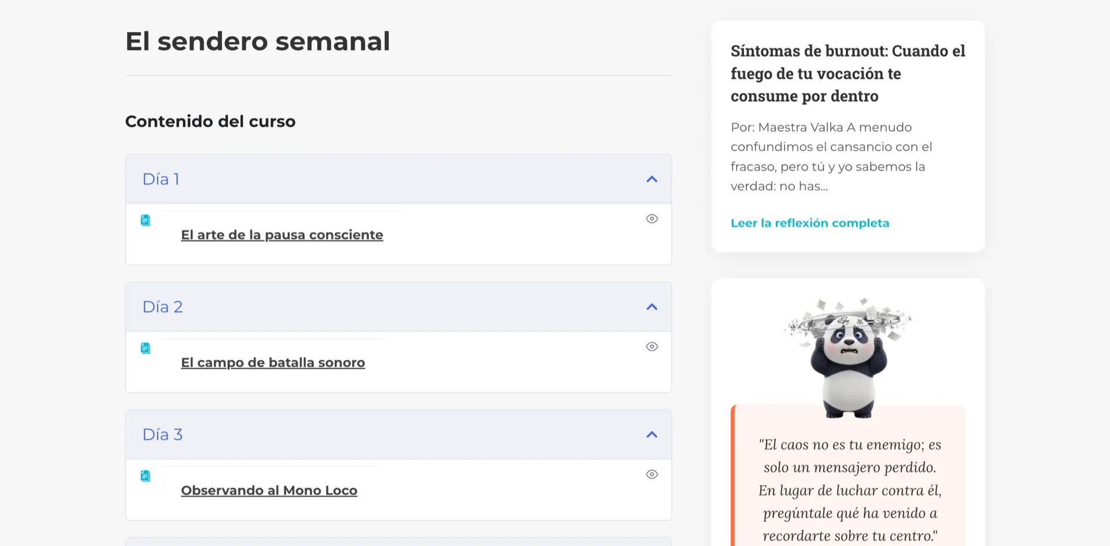Open the lesson El campo de batalla sonoro
Screen dimensions: 1110x546
273,363
